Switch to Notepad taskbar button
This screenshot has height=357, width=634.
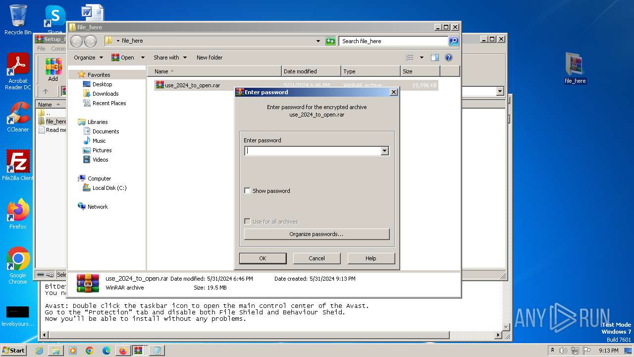coord(157,351)
